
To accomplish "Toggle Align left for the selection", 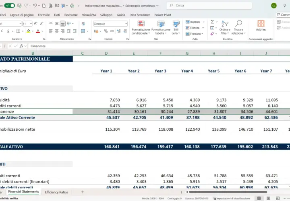I will pyautogui.click(x=51, y=31).
